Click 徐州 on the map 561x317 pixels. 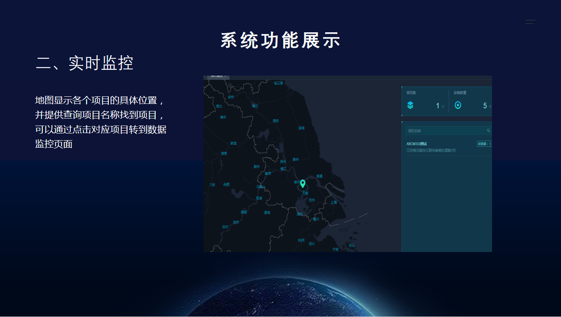[x=231, y=97]
